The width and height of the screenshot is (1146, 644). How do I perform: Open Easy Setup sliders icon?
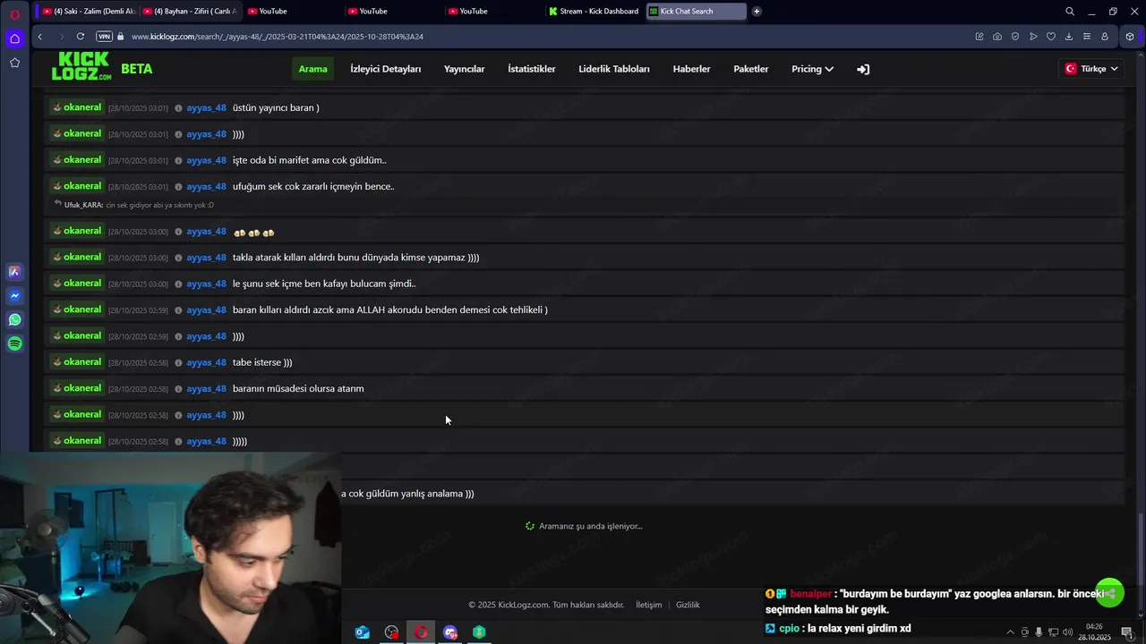click(1087, 37)
